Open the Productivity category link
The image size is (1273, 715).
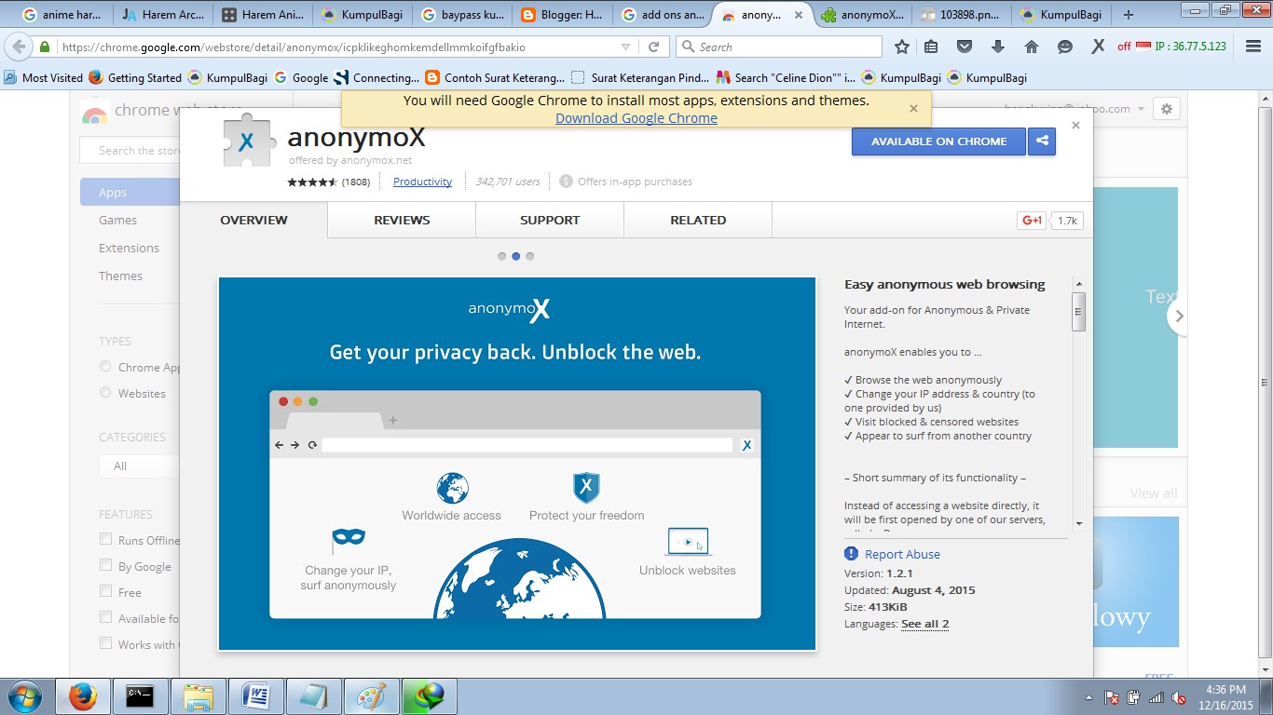422,182
